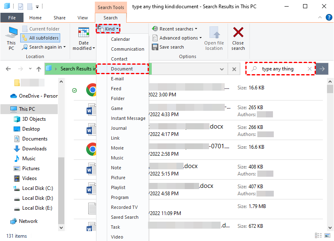This screenshot has height=241, width=334.
Task: Click the search go arrow button
Action: (x=322, y=69)
